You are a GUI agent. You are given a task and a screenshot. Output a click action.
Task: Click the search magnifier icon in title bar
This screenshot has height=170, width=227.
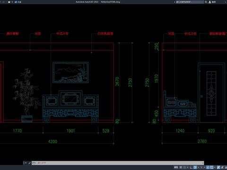click(x=206, y=2)
